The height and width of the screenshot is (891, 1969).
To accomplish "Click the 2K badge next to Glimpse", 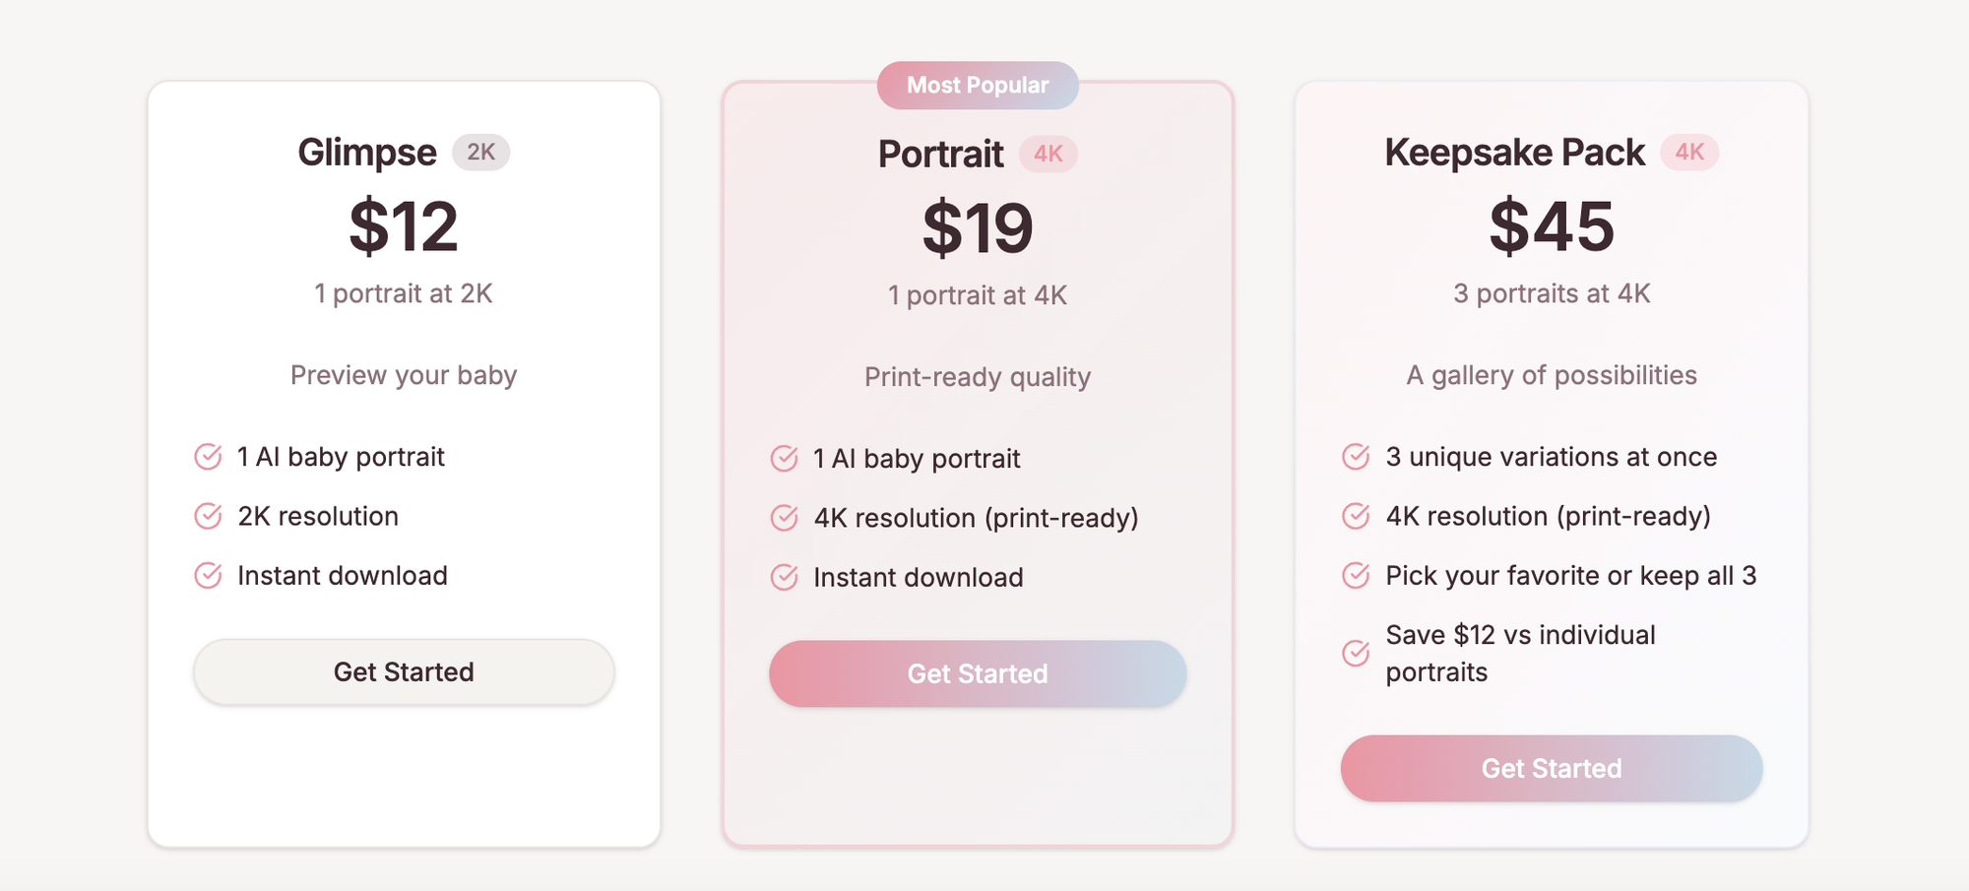I will click(480, 153).
